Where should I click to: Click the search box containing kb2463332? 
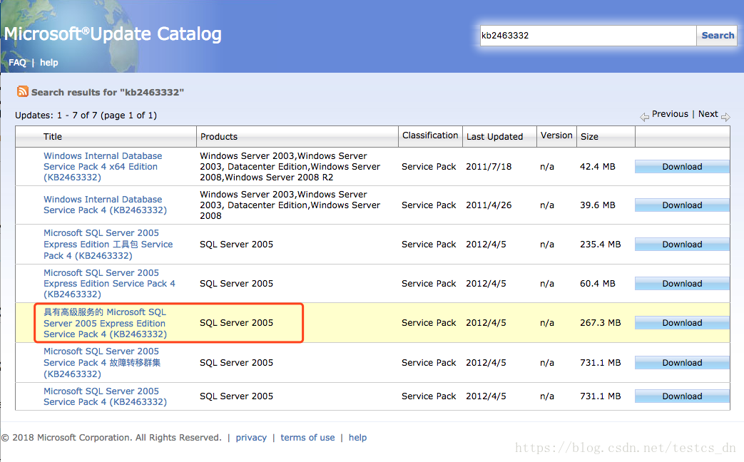(588, 36)
